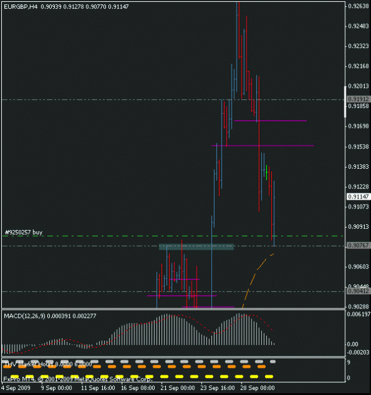Click time axis label 21 Sep 00:00

pyautogui.click(x=178, y=388)
